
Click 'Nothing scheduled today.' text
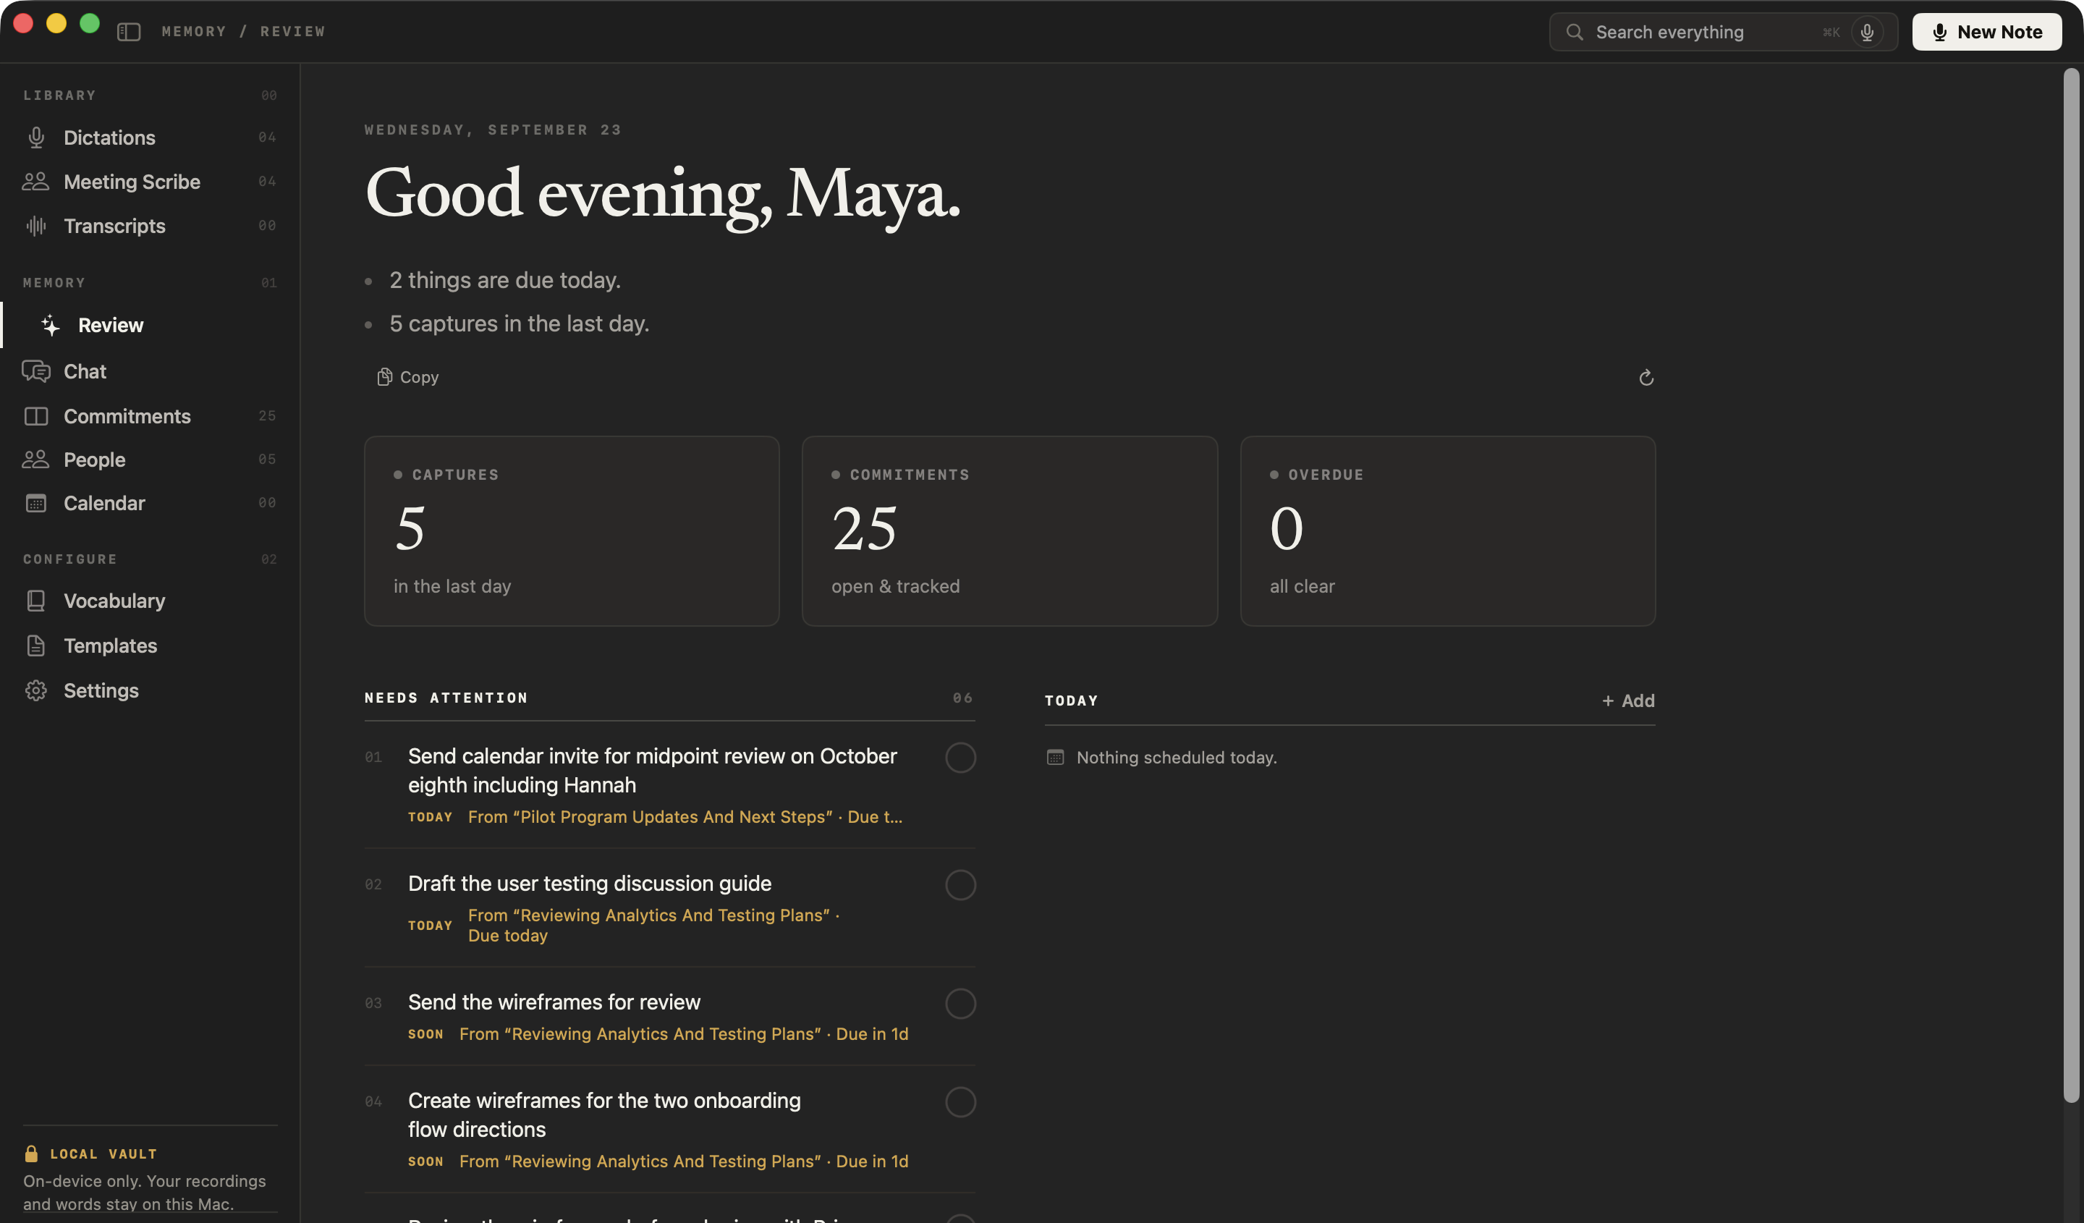point(1176,758)
